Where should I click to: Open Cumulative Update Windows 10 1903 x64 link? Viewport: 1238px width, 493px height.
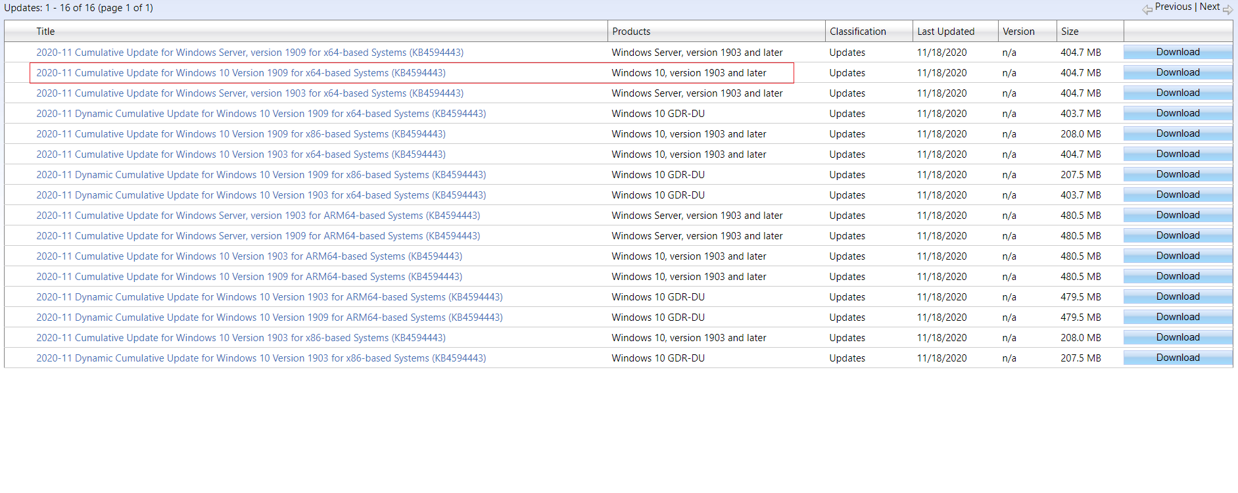(241, 154)
